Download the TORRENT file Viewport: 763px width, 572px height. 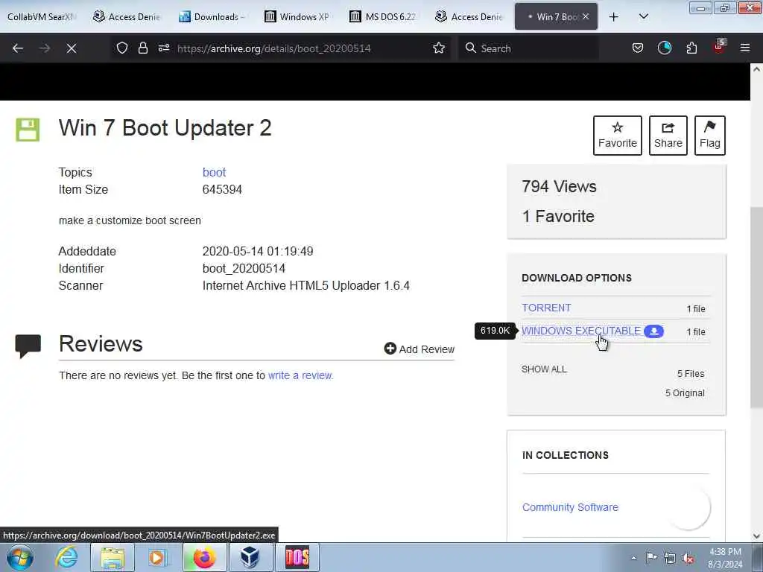(546, 308)
